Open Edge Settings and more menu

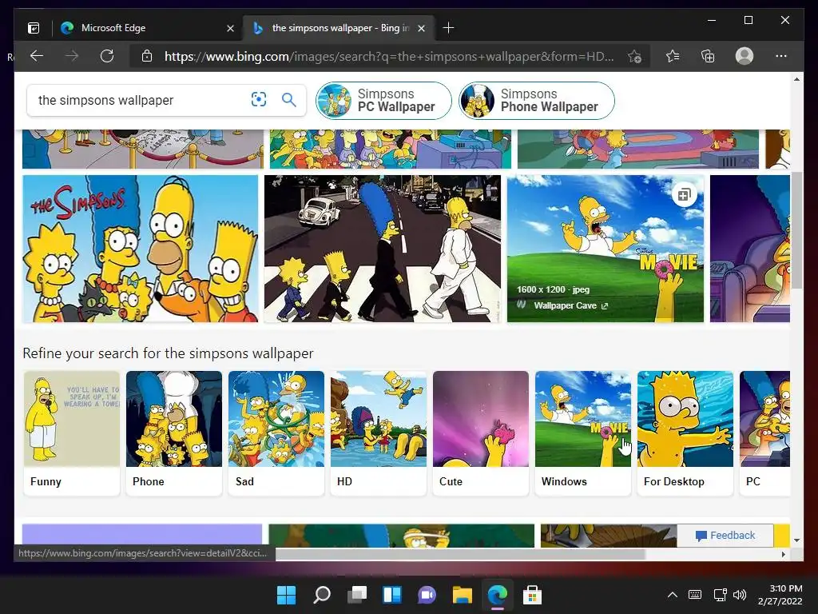pos(781,56)
